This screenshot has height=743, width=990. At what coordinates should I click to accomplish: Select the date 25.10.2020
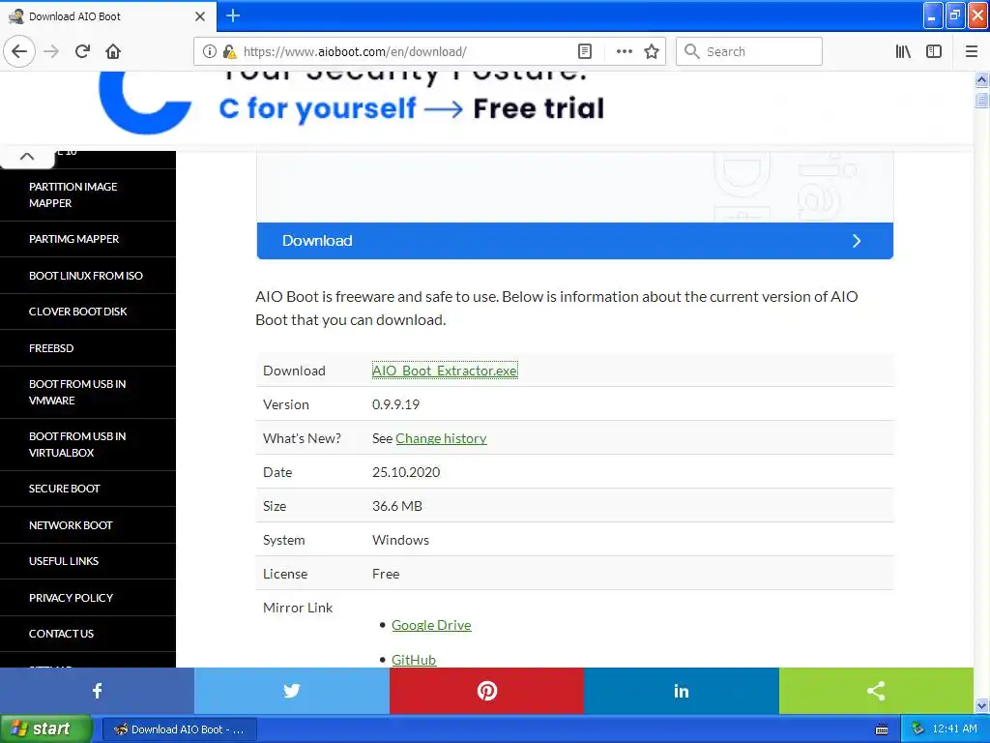[x=406, y=472]
